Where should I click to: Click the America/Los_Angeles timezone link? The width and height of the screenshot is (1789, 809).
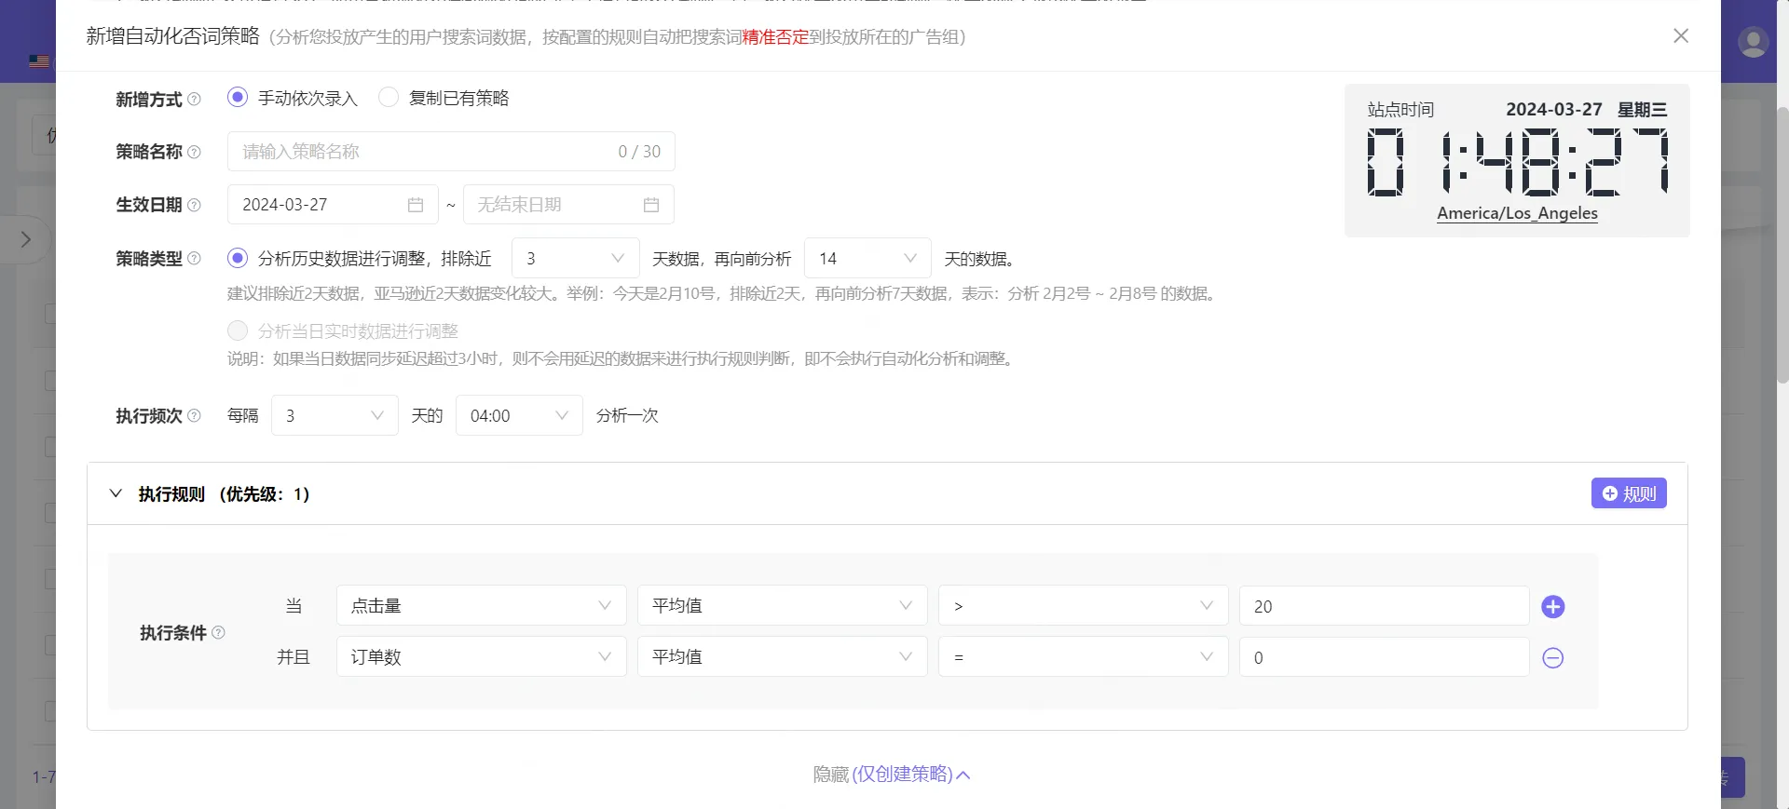coord(1517,213)
